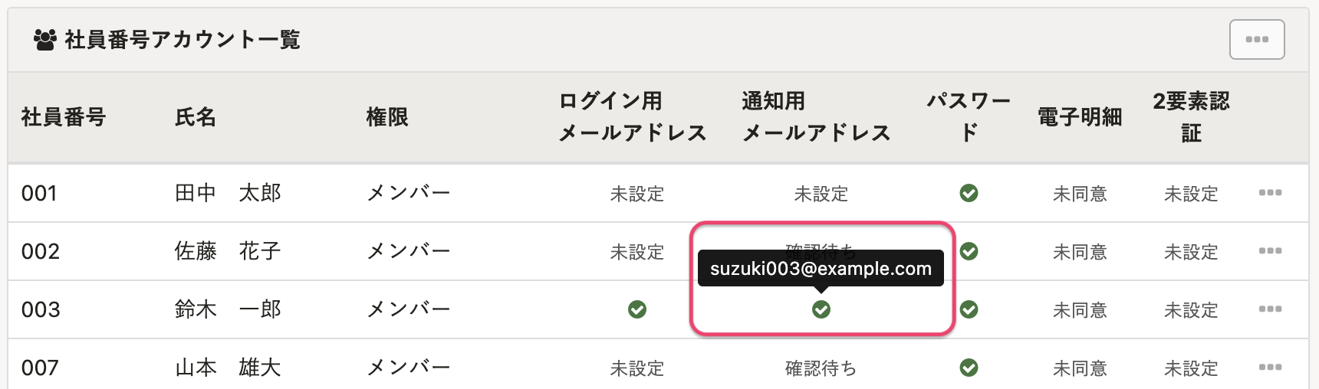Click login email check icon for 鈴木 一郎
Image resolution: width=1319 pixels, height=389 pixels.
[636, 309]
